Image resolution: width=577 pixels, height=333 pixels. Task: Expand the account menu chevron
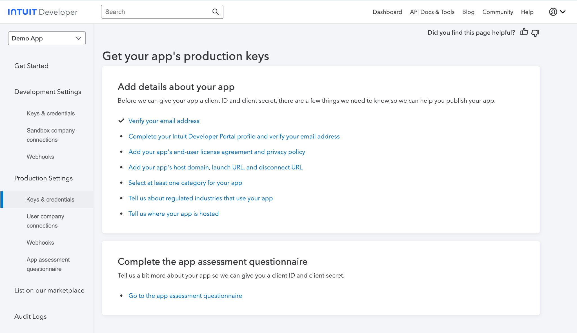pos(563,12)
